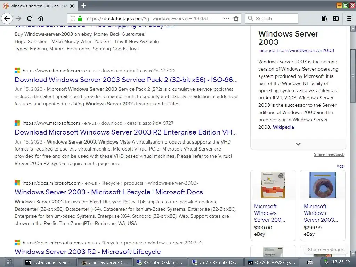The height and width of the screenshot is (267, 356).
Task: Open Download Windows Server 2003 Service Pack 2 result
Action: [126, 80]
